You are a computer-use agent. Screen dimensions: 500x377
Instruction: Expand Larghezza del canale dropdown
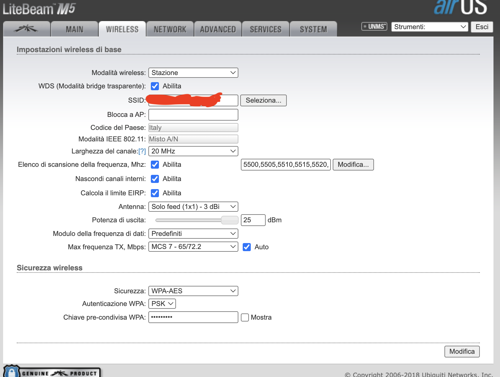[193, 151]
